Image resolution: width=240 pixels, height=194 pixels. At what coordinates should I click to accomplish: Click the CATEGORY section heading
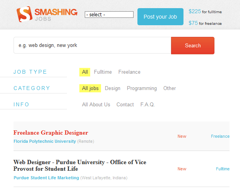(32, 88)
